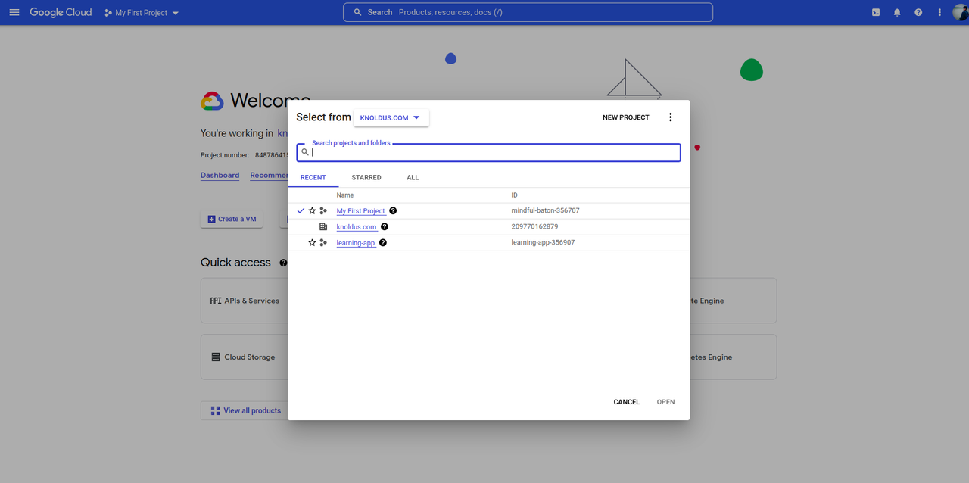969x483 pixels.
Task: Expand the KNOLDUS.COM organization dropdown
Action: coord(391,117)
